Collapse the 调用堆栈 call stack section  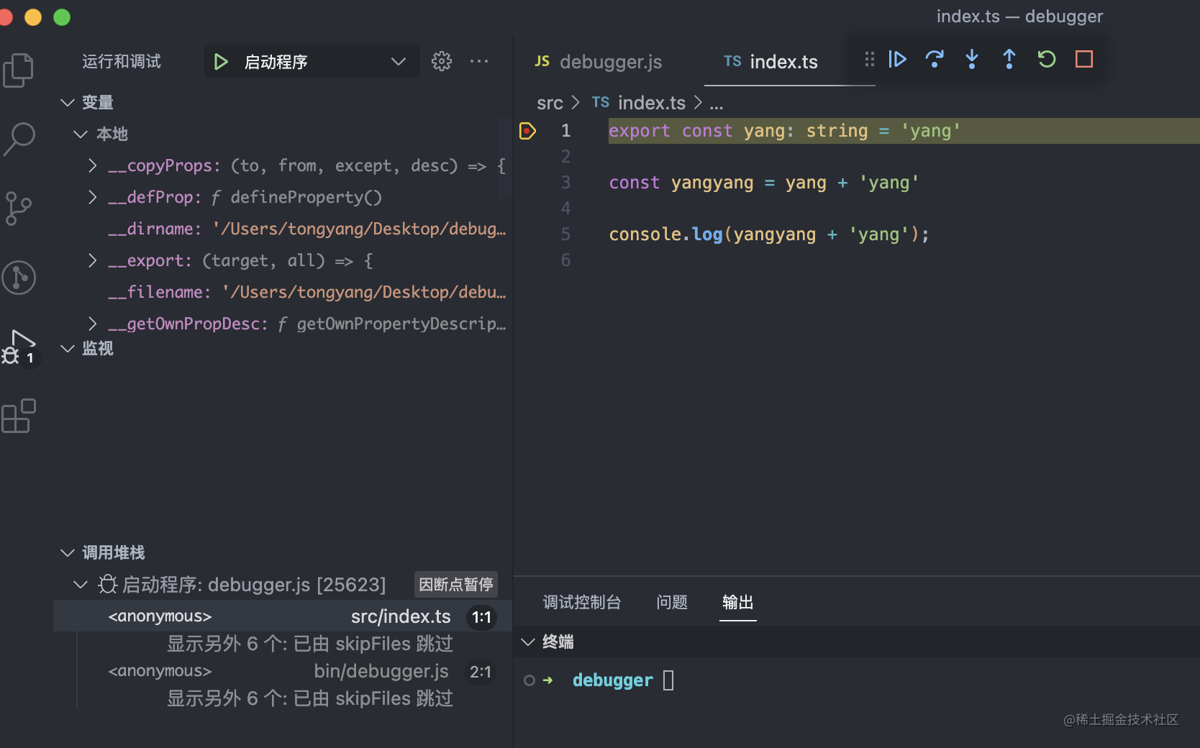[x=68, y=552]
